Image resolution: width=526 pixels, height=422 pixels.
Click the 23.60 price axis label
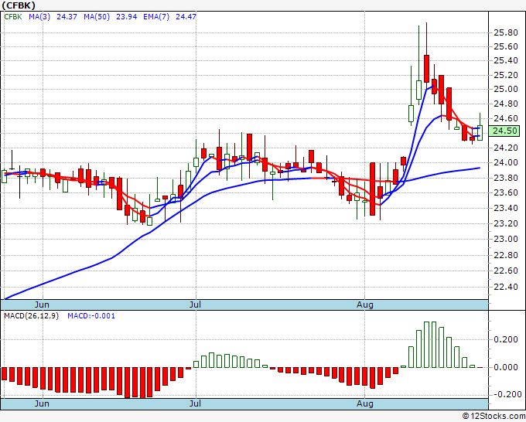(x=506, y=192)
